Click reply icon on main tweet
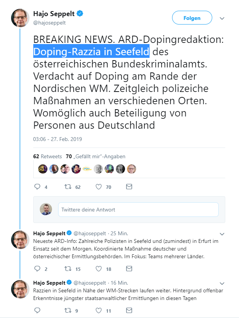This screenshot has height=318, width=239. coord(37,187)
